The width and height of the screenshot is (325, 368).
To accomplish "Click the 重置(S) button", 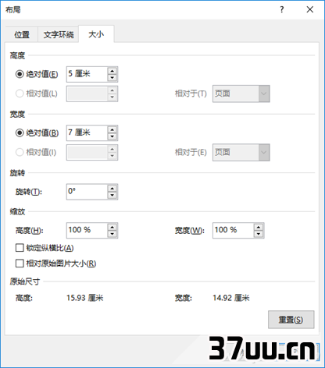I will [x=291, y=320].
